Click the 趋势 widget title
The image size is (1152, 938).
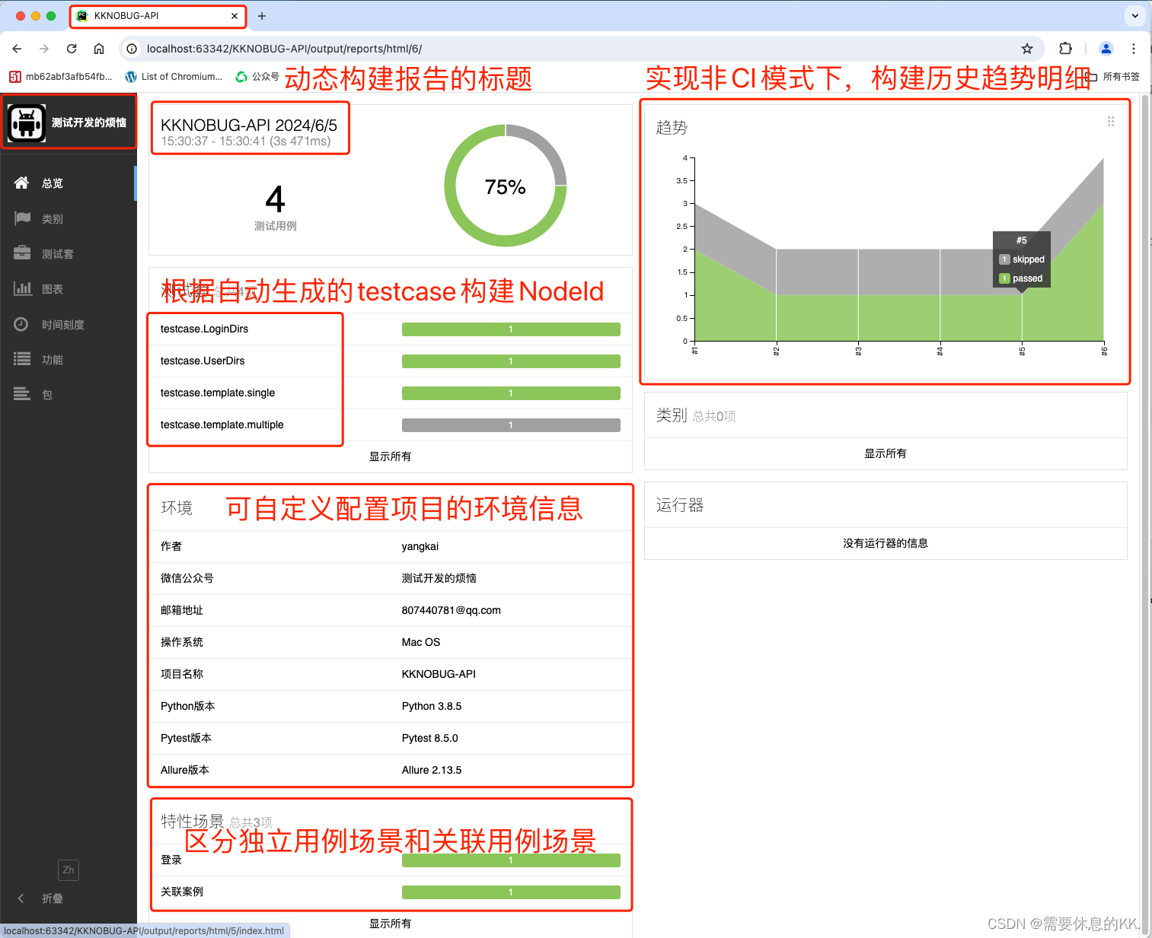672,128
